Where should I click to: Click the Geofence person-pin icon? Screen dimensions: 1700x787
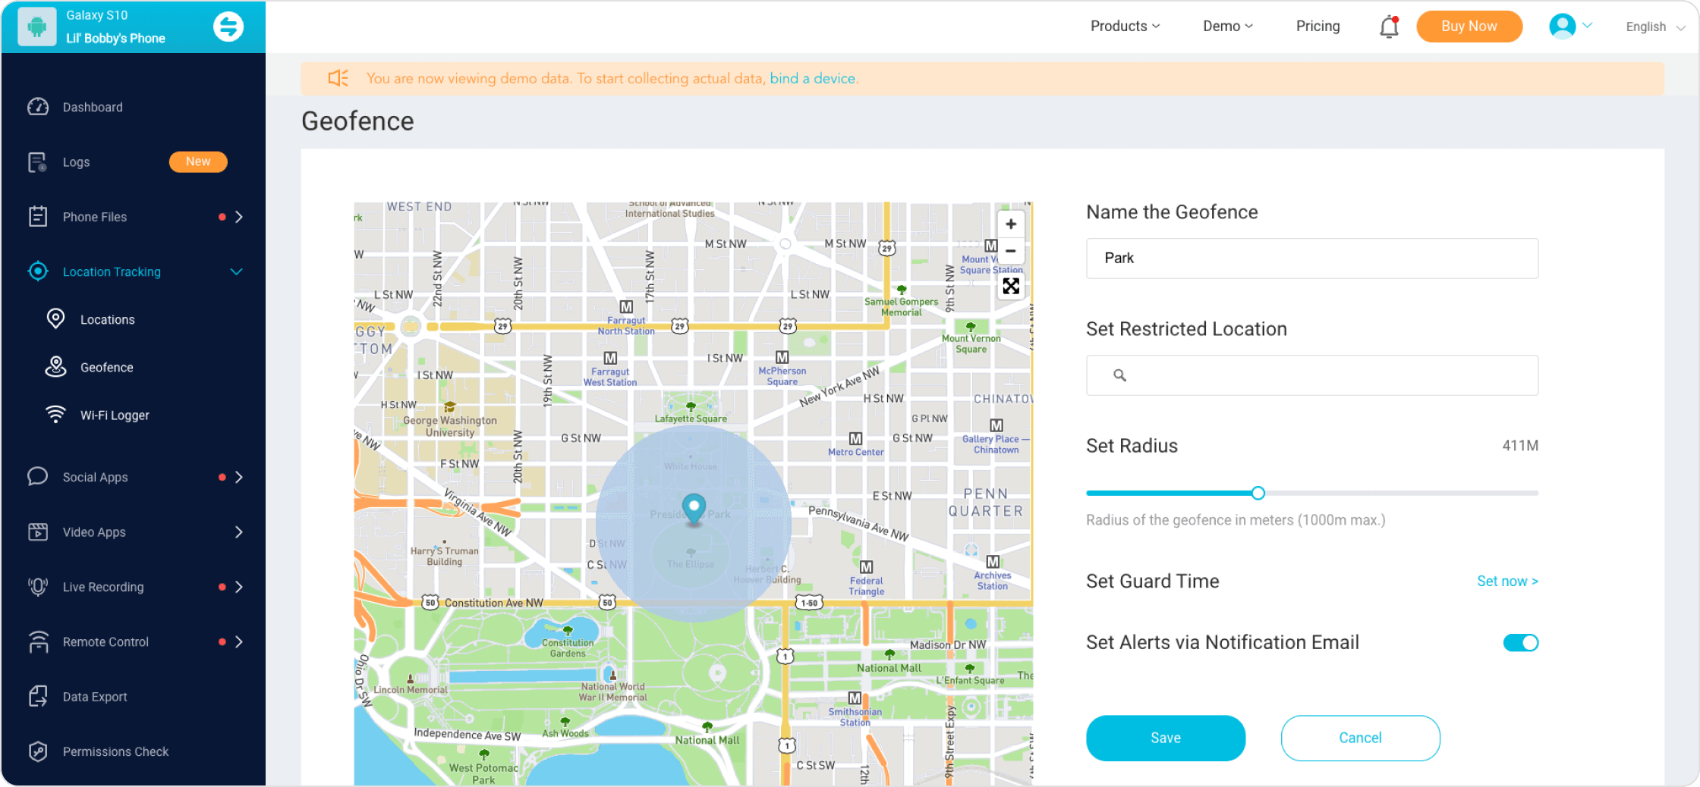(55, 367)
